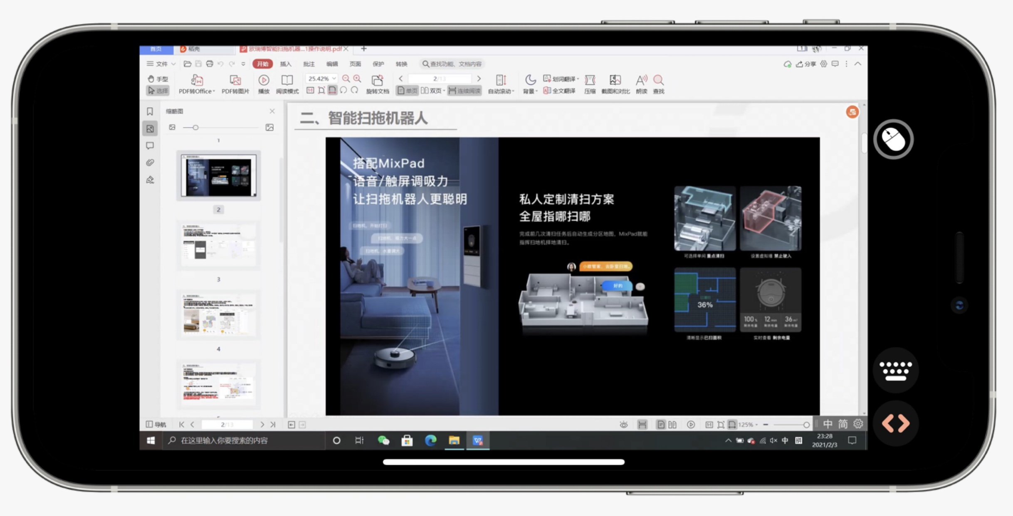The height and width of the screenshot is (516, 1013).
Task: Click PDF转图片 convert to image tool
Action: click(x=235, y=84)
